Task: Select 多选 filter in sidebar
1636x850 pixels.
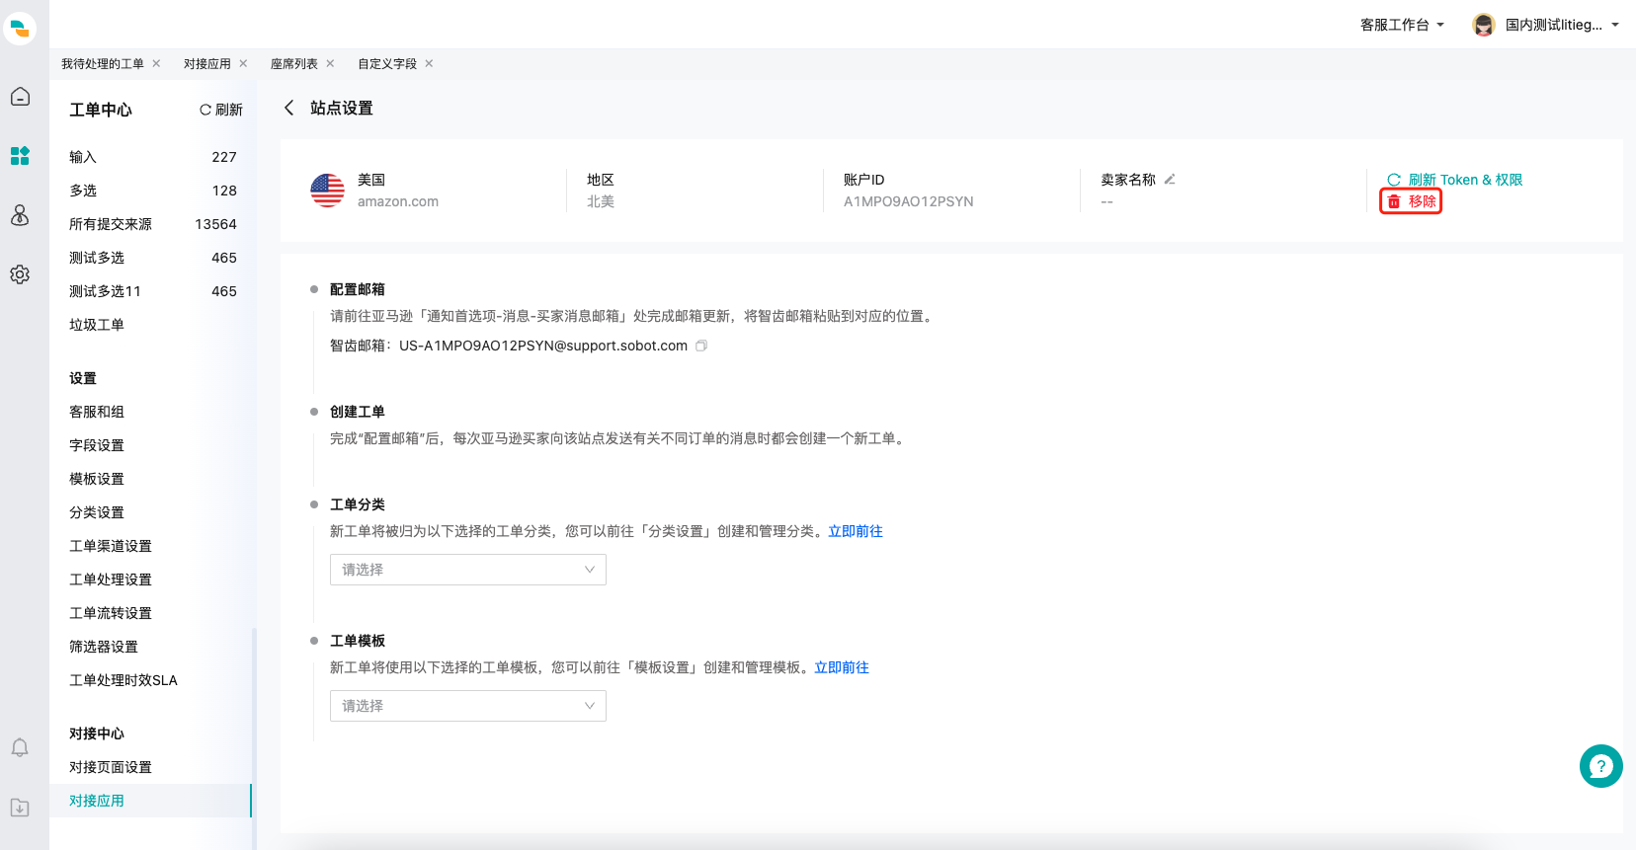Action: 153,191
